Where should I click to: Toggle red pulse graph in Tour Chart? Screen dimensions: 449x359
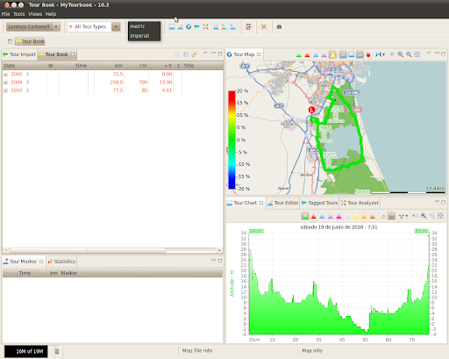coord(314,216)
